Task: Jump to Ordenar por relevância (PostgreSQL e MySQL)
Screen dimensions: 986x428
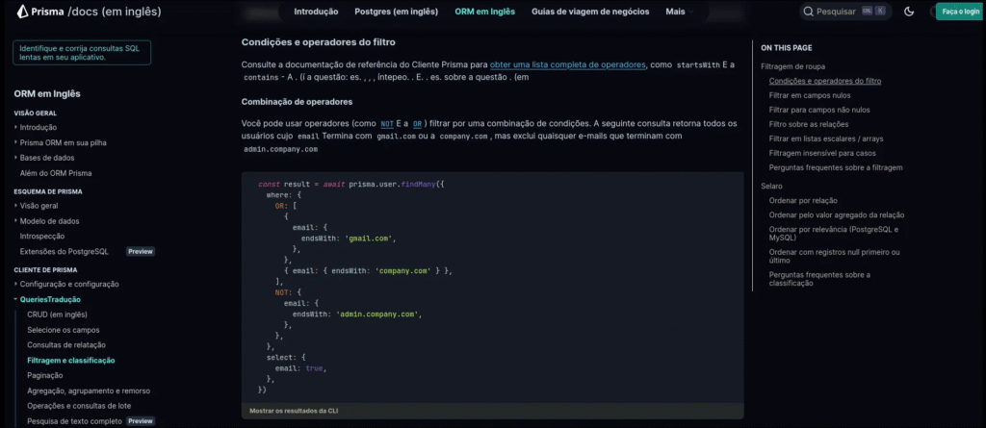Action: click(834, 234)
